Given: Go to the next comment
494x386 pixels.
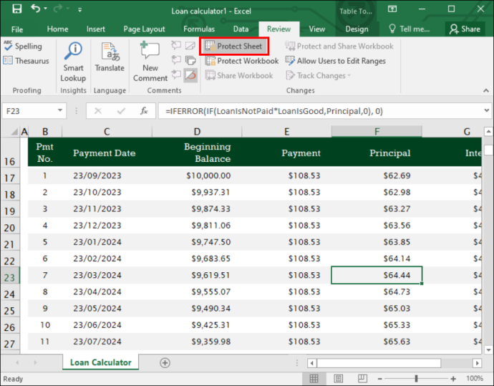Looking at the screenshot, I should pyautogui.click(x=176, y=75).
